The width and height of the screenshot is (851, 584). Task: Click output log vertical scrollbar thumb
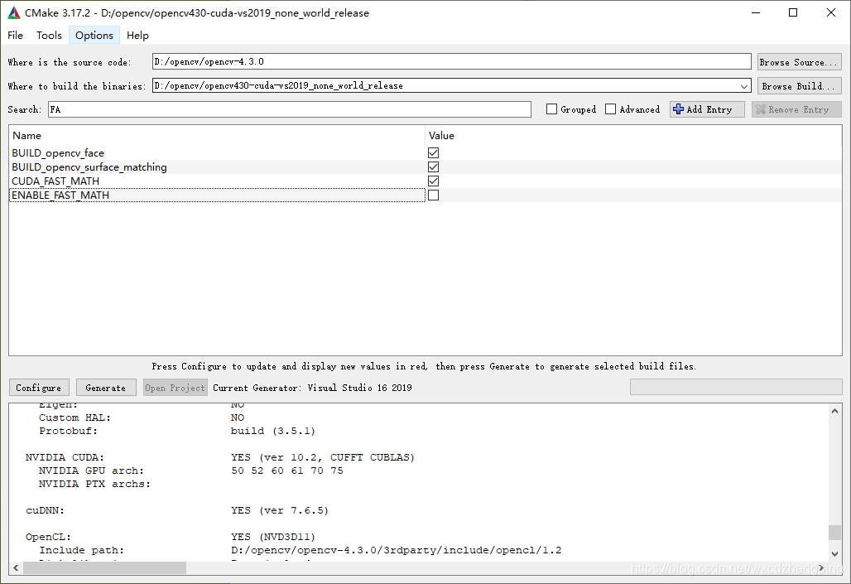[x=834, y=533]
